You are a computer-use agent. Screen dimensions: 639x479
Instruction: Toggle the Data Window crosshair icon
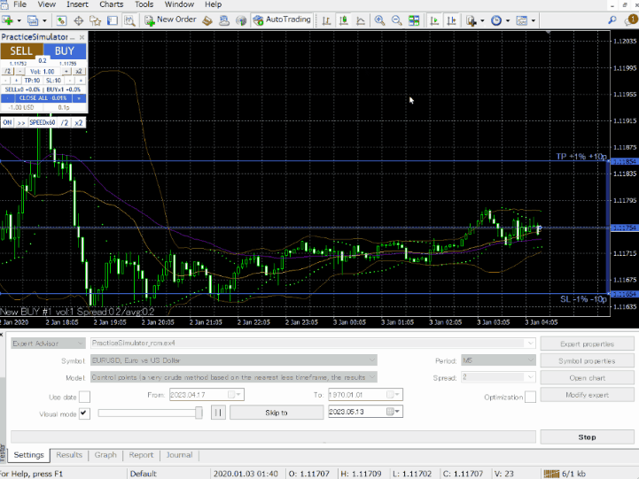pyautogui.click(x=78, y=20)
